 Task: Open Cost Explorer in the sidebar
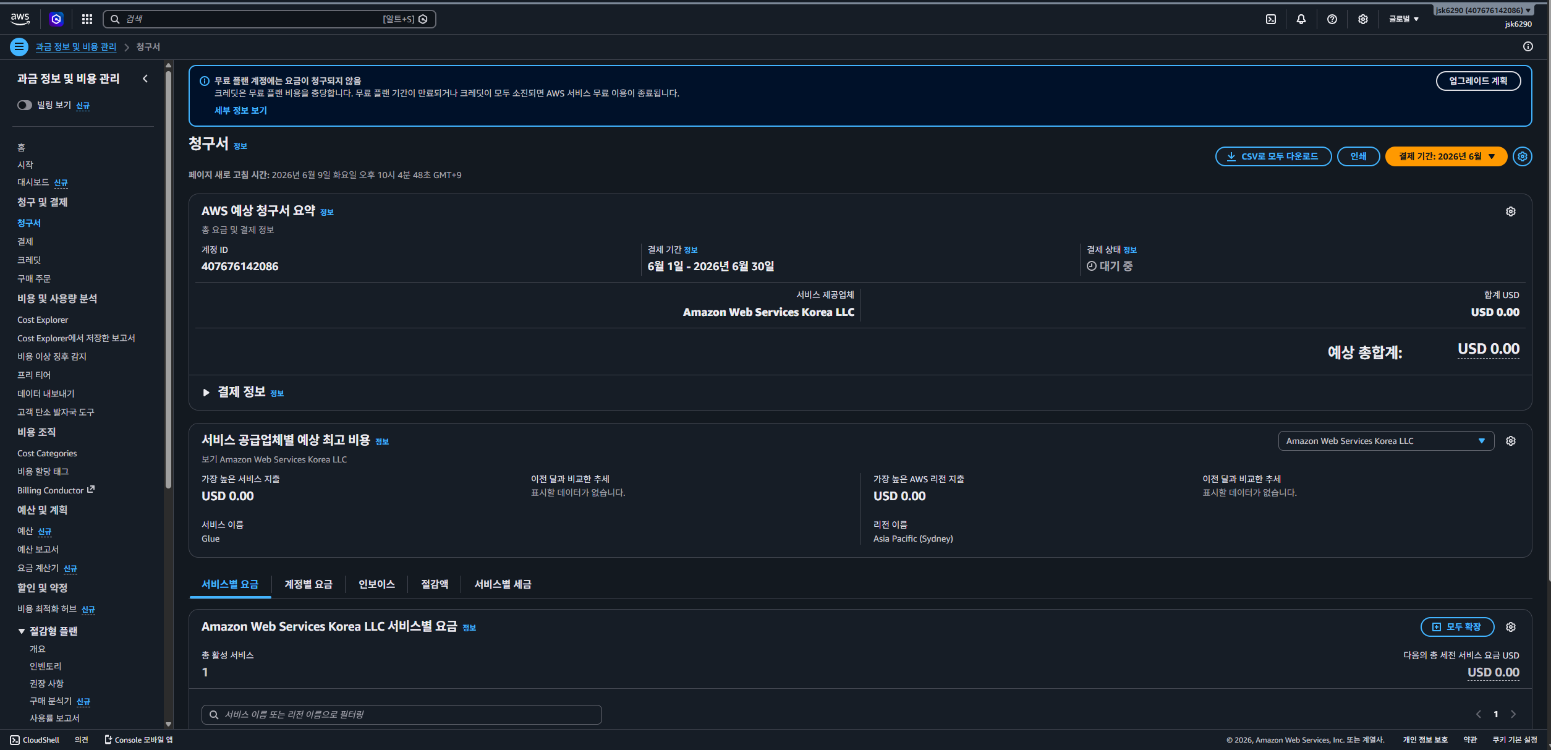(x=43, y=320)
